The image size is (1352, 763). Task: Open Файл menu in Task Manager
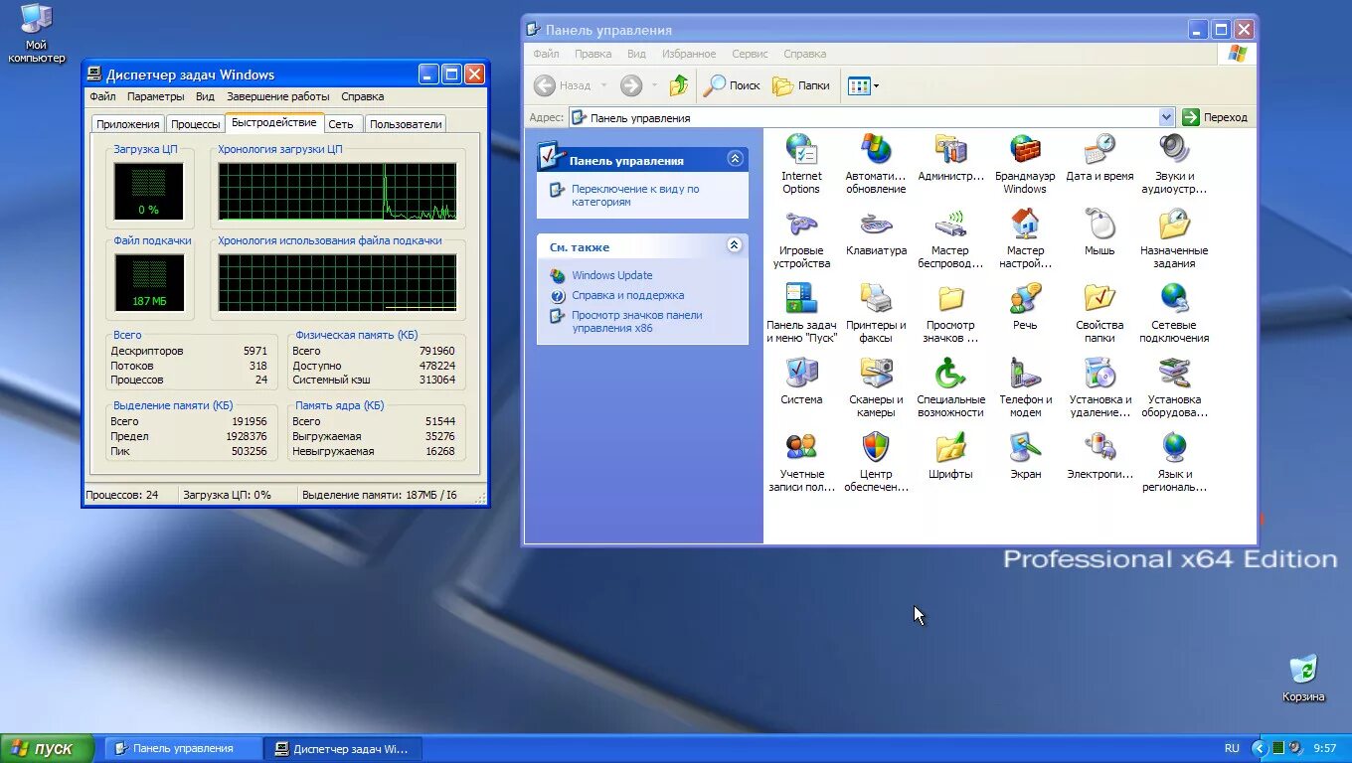point(102,96)
